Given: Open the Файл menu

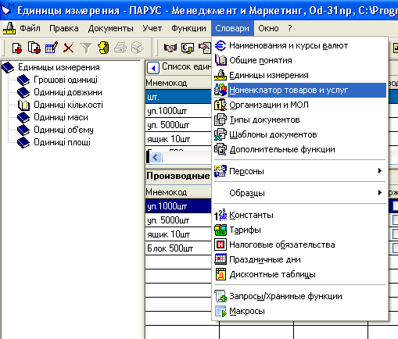Looking at the screenshot, I should coord(30,28).
